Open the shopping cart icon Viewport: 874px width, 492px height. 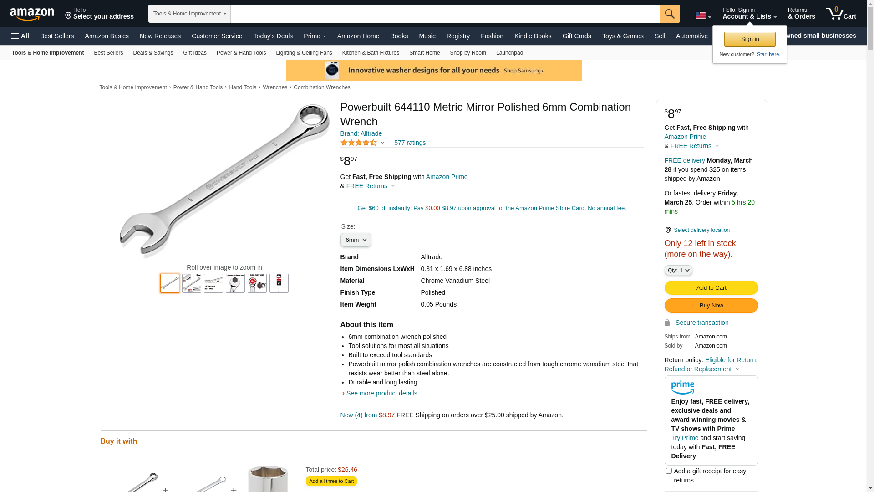point(841,14)
